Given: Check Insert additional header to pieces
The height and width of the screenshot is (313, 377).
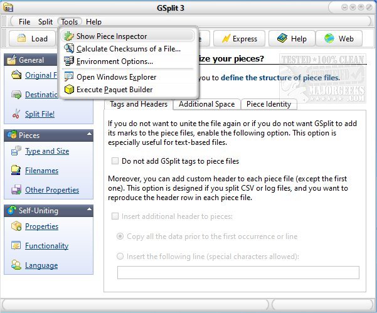Looking at the screenshot, I should pos(115,216).
